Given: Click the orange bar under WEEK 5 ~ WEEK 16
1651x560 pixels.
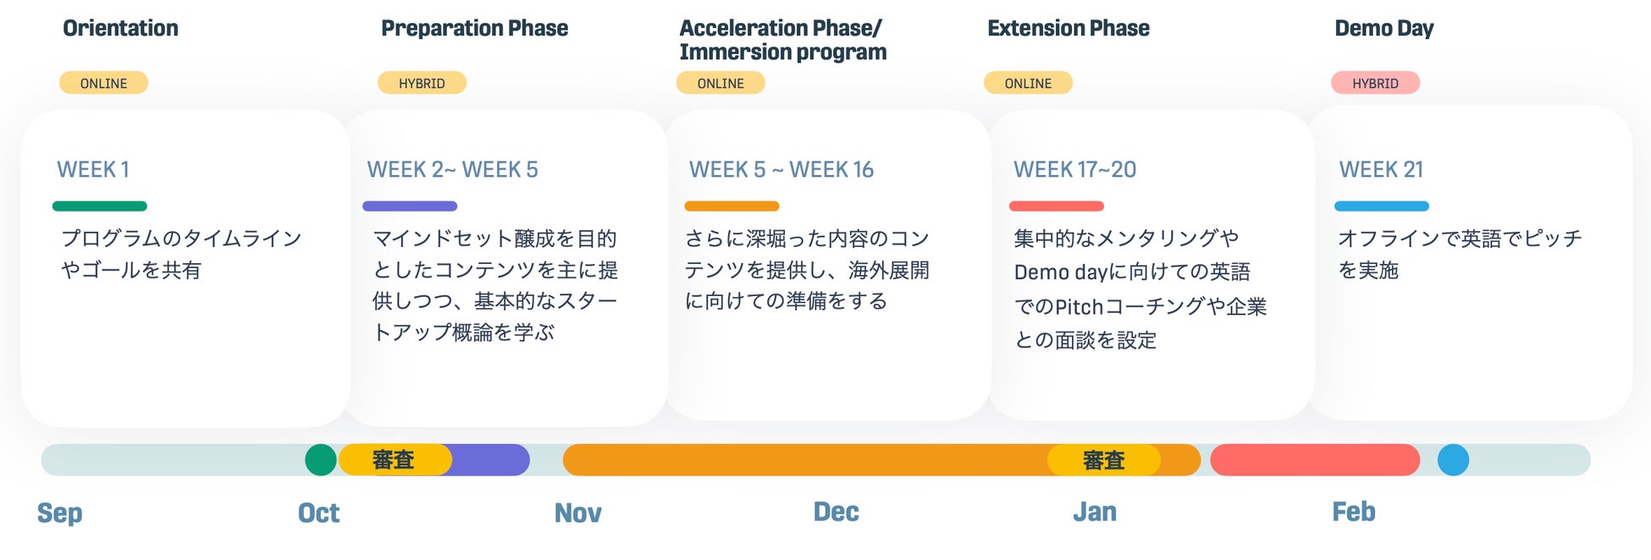Looking at the screenshot, I should tap(732, 206).
